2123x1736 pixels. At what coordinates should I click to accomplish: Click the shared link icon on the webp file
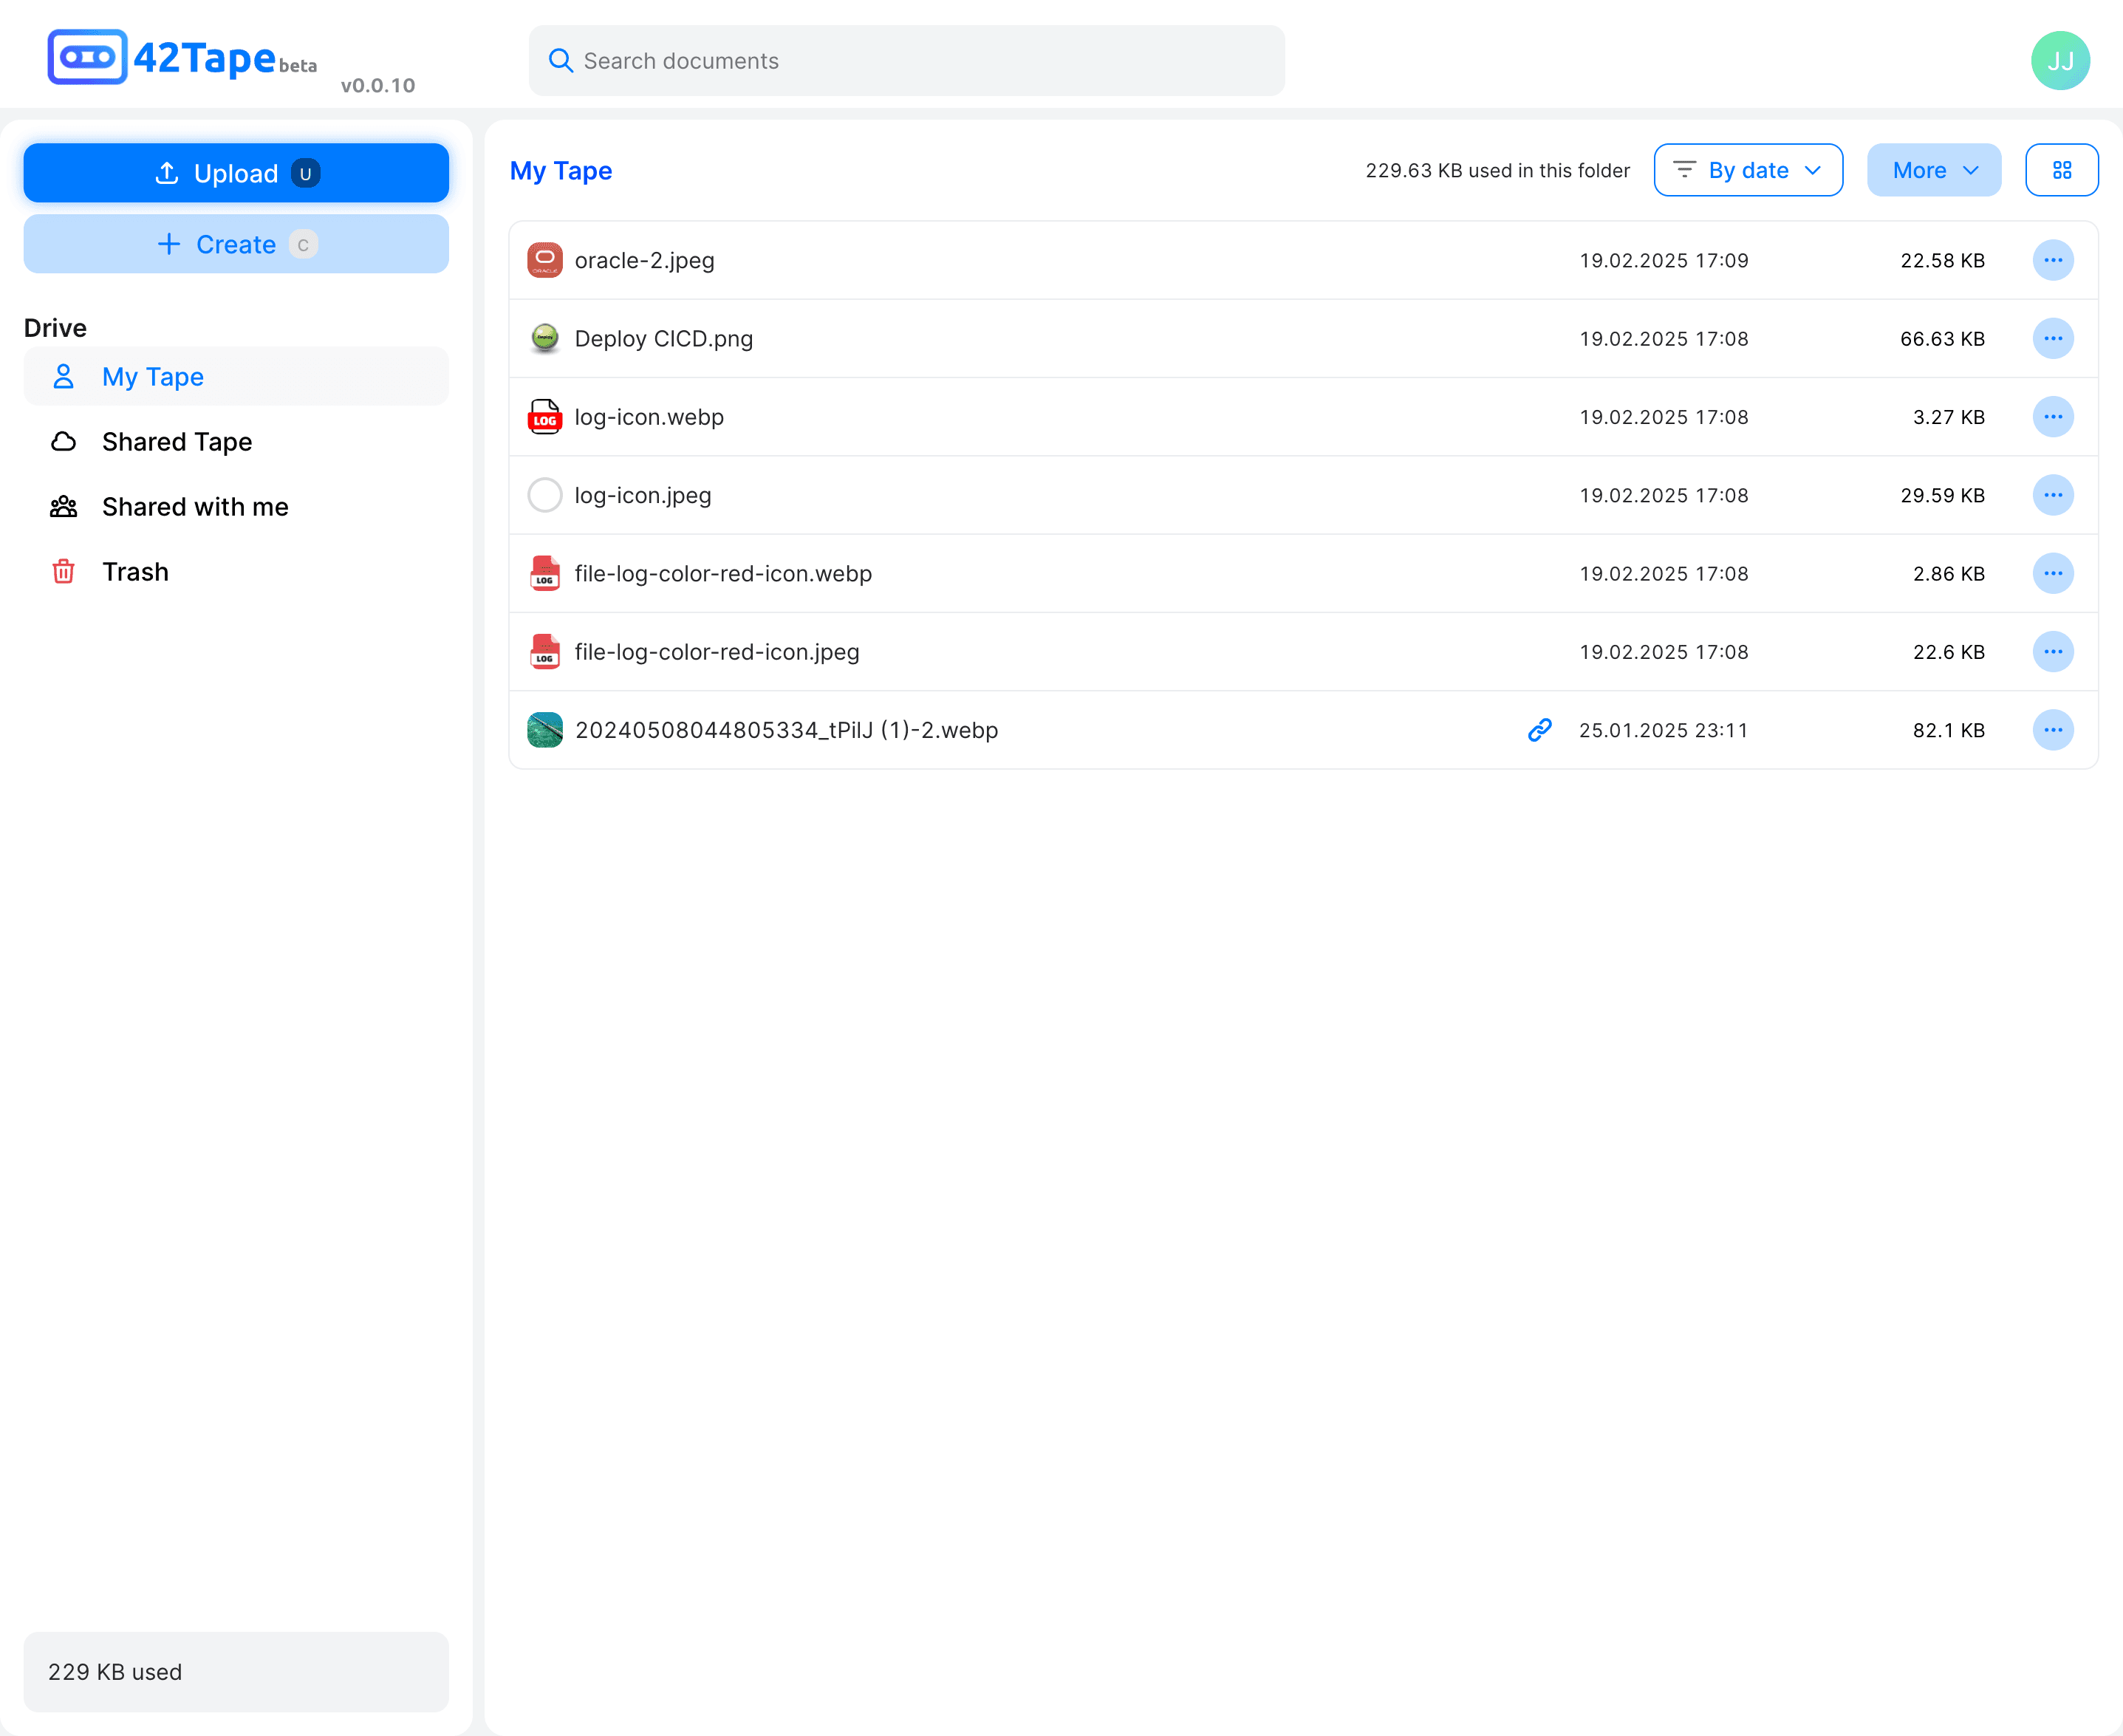click(1539, 730)
